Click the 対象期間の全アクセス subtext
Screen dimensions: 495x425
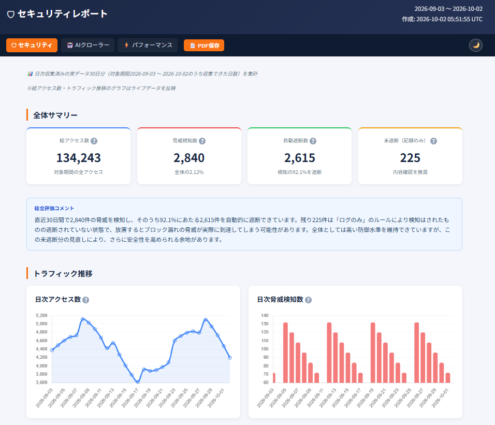click(x=78, y=172)
